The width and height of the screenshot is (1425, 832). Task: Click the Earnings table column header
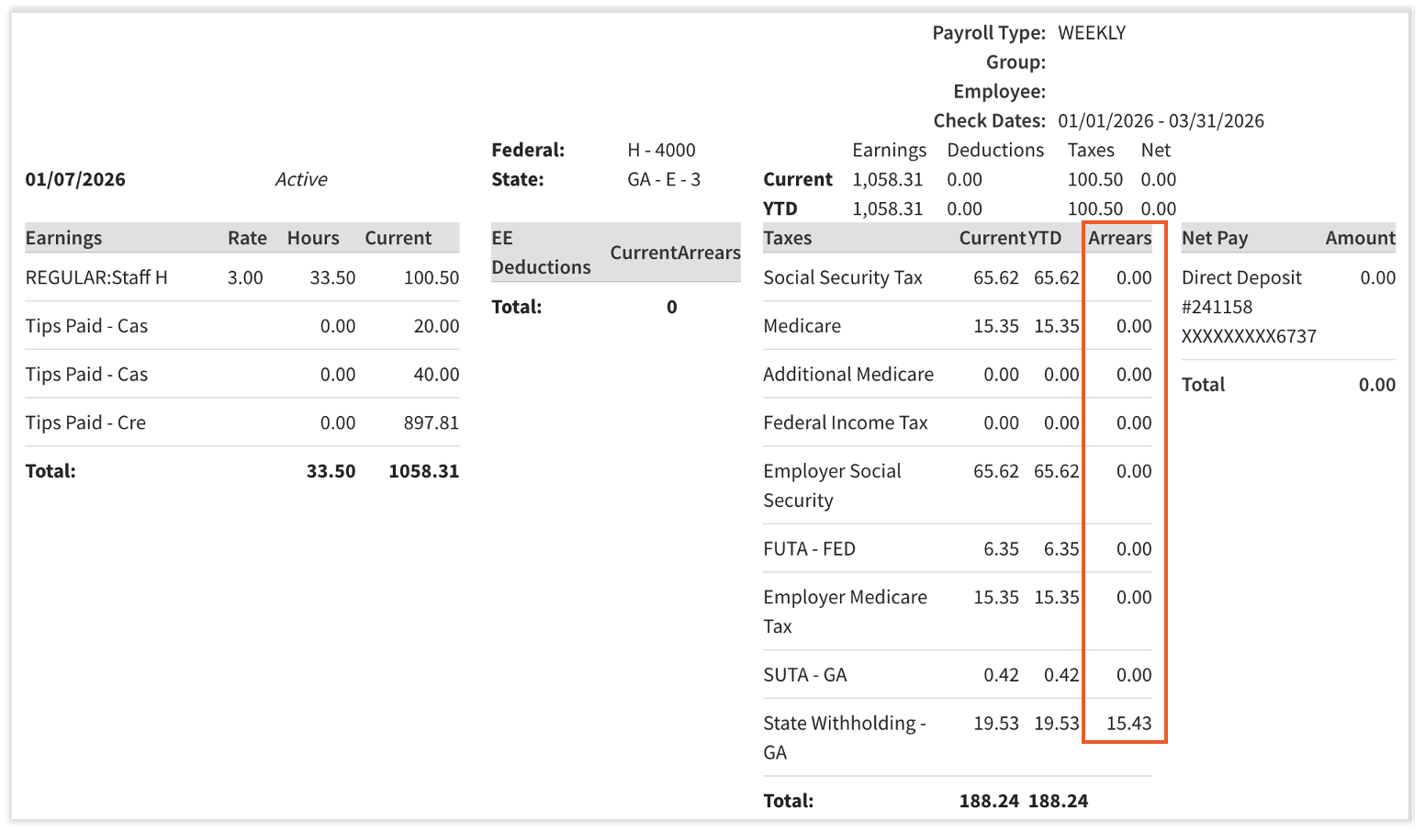pos(63,238)
